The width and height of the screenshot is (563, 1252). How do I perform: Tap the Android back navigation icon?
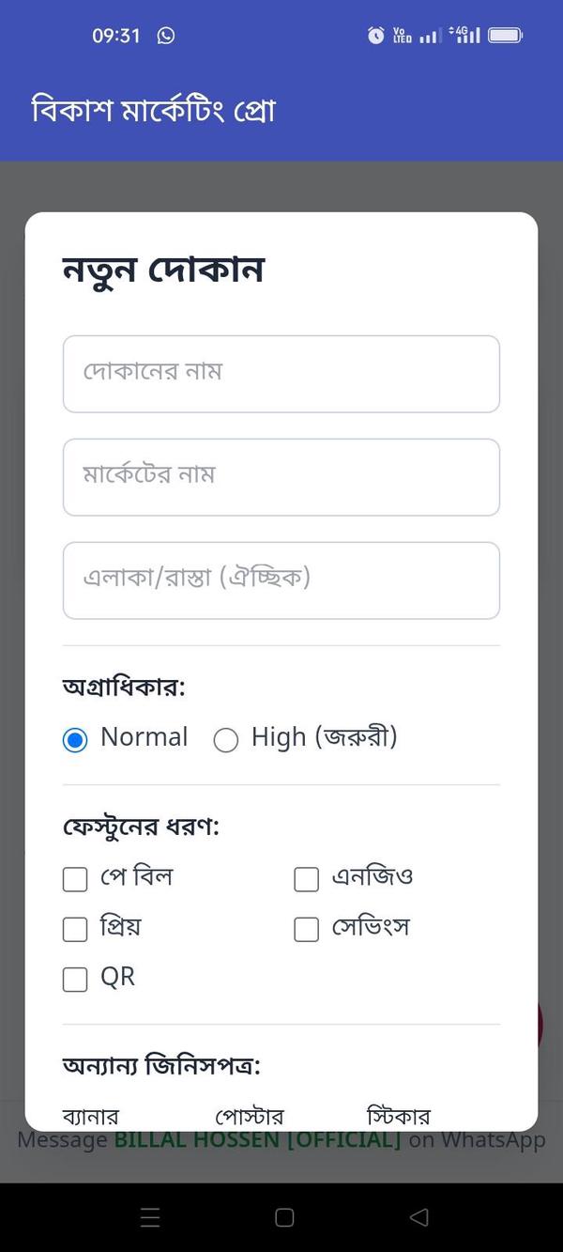(419, 1217)
